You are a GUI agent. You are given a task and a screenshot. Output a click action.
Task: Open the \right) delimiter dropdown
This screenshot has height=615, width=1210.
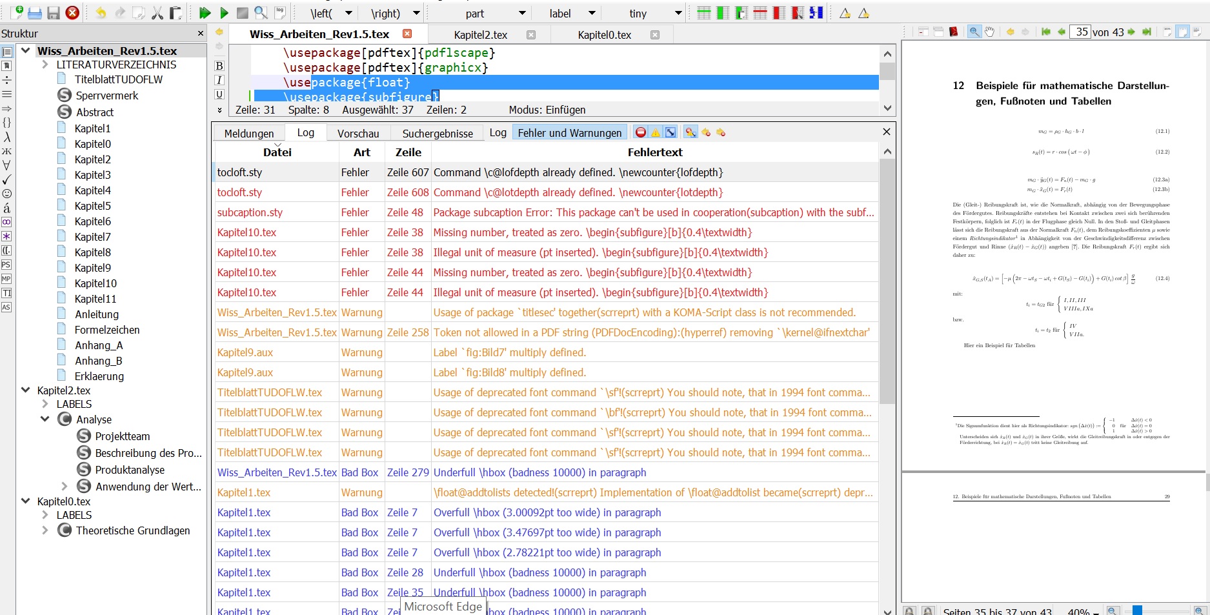(x=416, y=14)
